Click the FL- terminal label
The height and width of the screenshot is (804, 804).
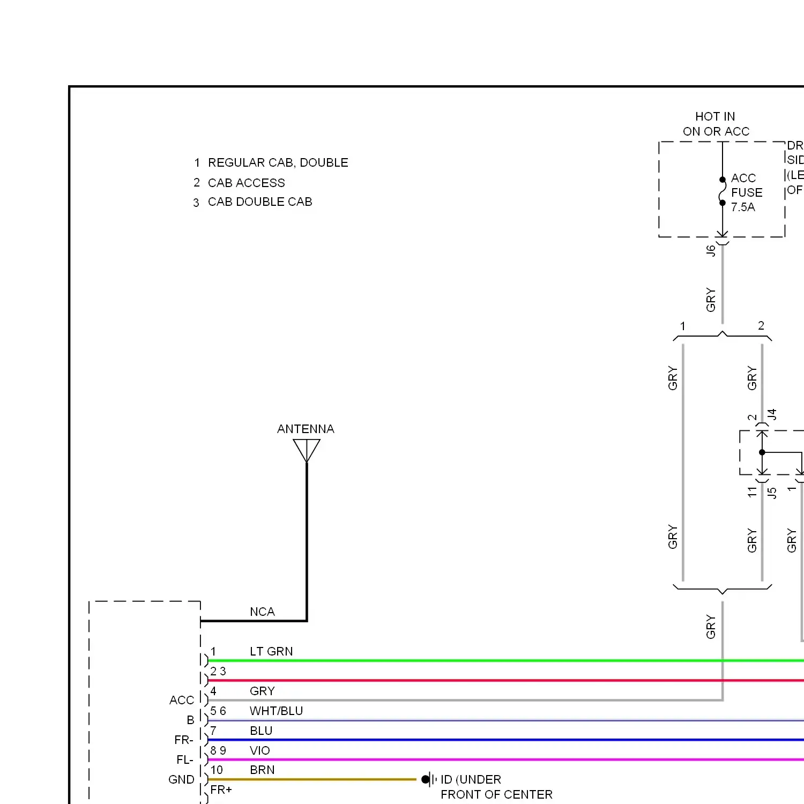point(185,760)
